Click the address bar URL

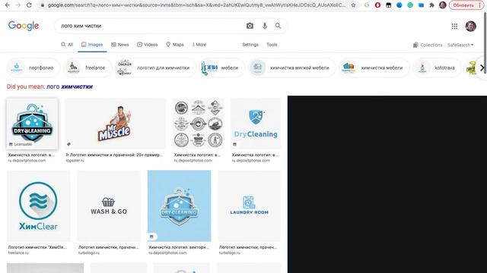(x=196, y=5)
